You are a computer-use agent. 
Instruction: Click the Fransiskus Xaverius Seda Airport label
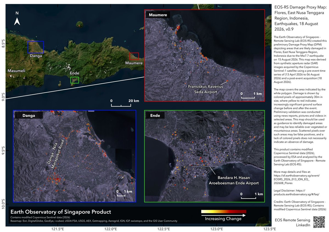(206, 89)
